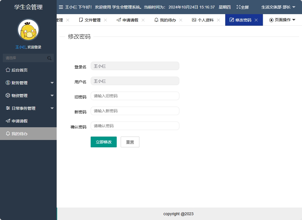Select the 后台首页 home icon in sidebar
Image resolution: width=302 pixels, height=220 pixels.
[8, 70]
